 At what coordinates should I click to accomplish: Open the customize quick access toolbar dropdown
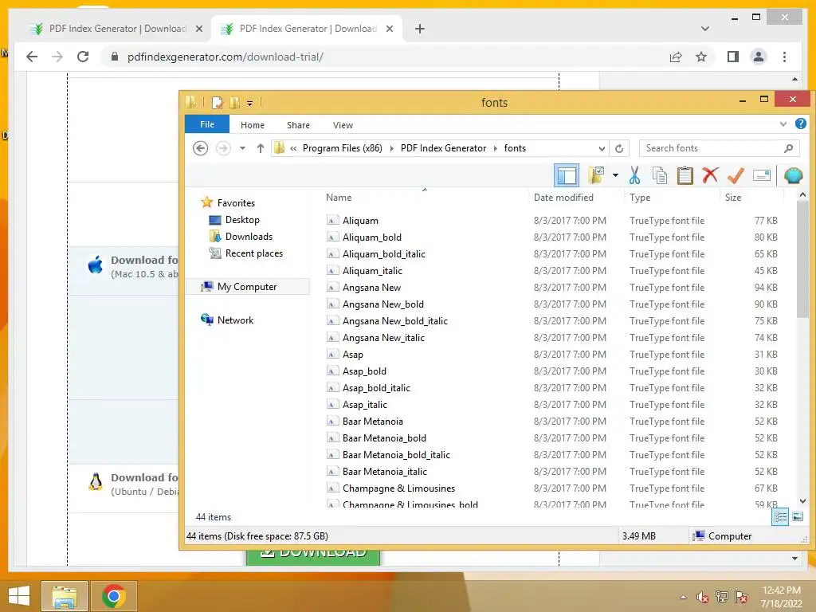coord(249,103)
